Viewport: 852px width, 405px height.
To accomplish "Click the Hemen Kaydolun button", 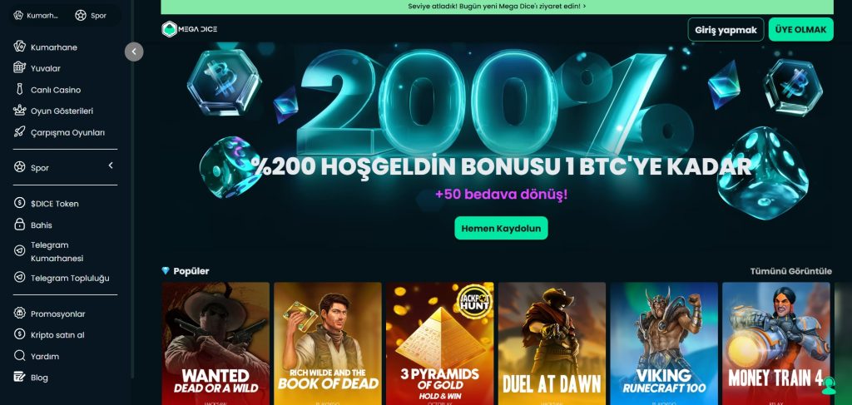I will pyautogui.click(x=501, y=228).
